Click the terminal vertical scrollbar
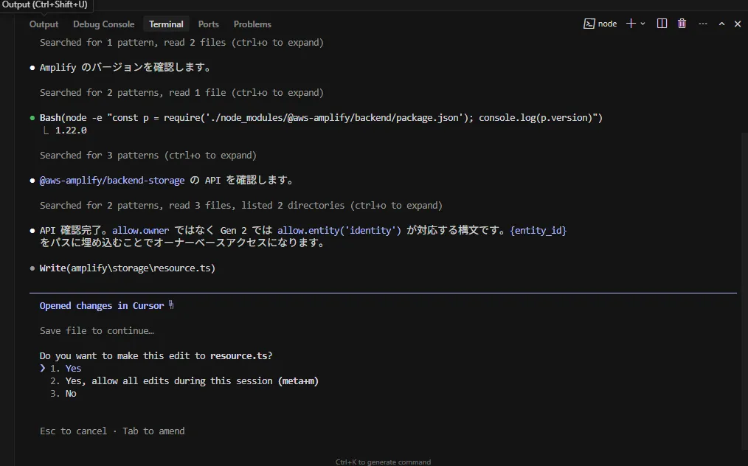 coord(744,221)
